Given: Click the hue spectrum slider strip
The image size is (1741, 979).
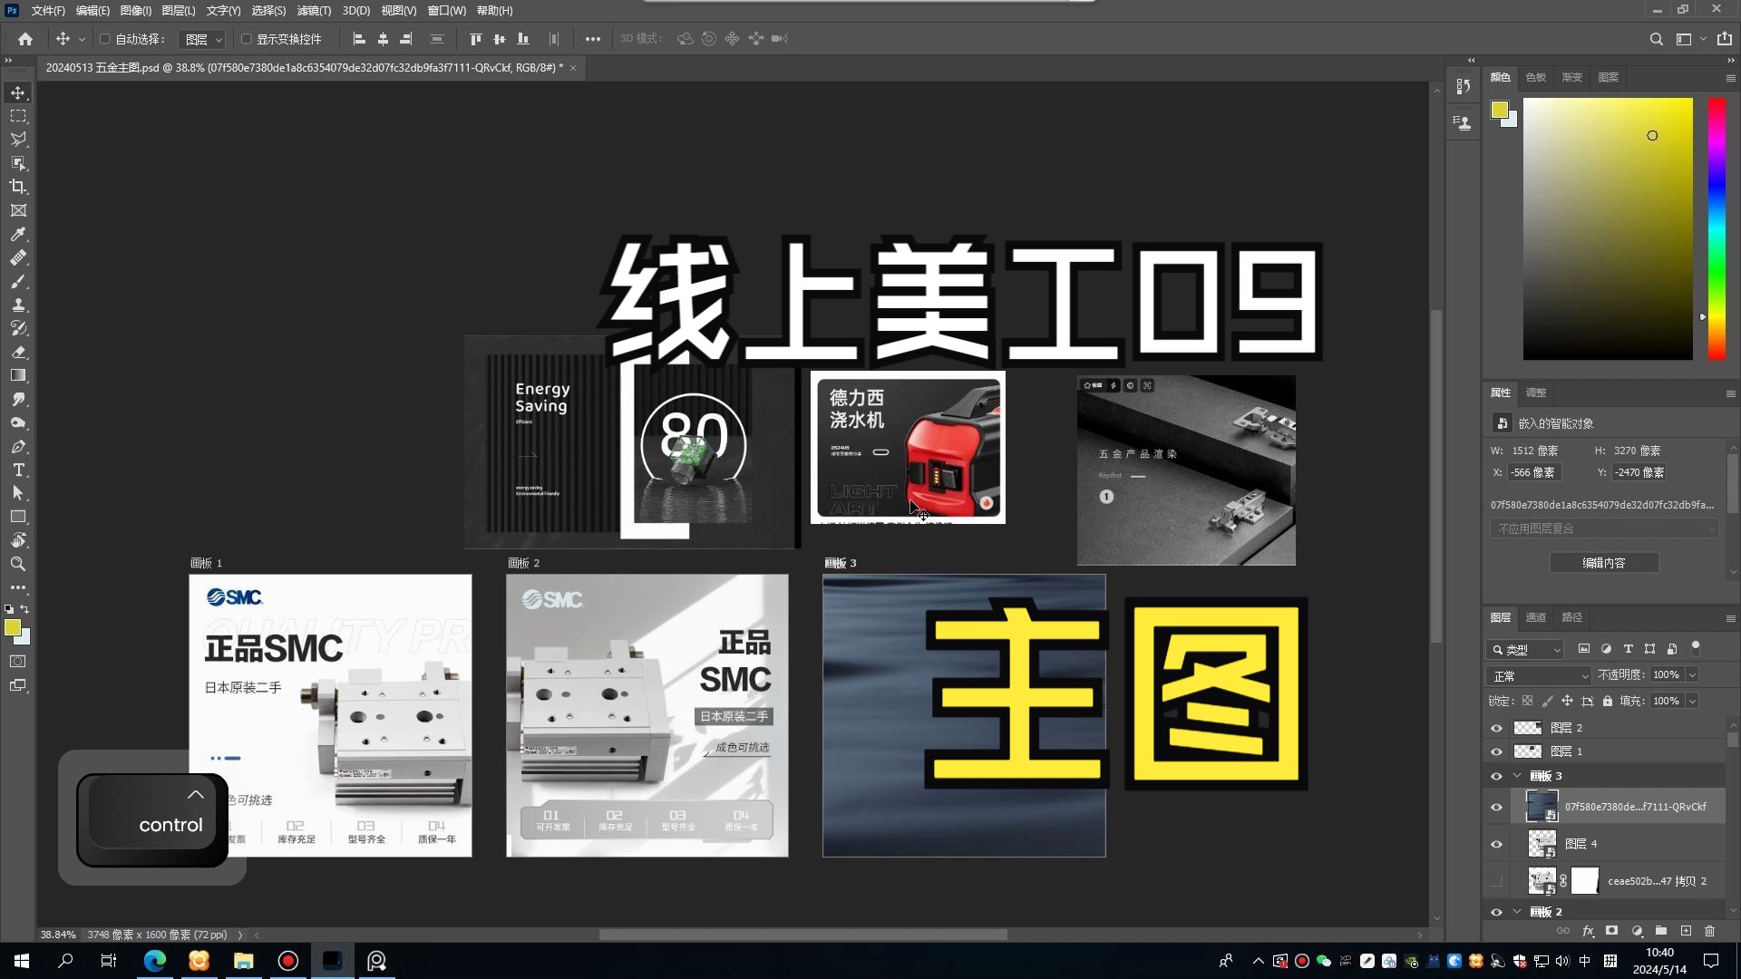Looking at the screenshot, I should [x=1717, y=228].
